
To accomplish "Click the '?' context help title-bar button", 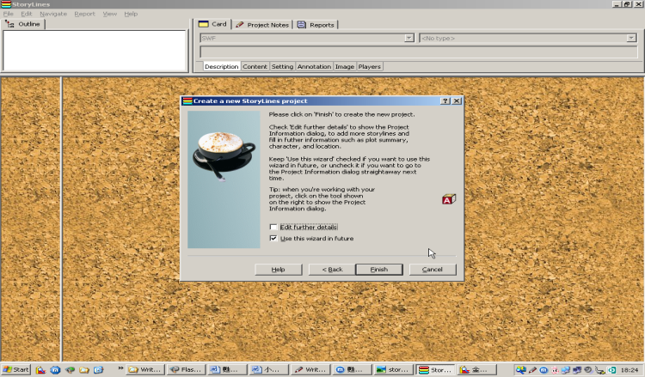I will [x=445, y=101].
